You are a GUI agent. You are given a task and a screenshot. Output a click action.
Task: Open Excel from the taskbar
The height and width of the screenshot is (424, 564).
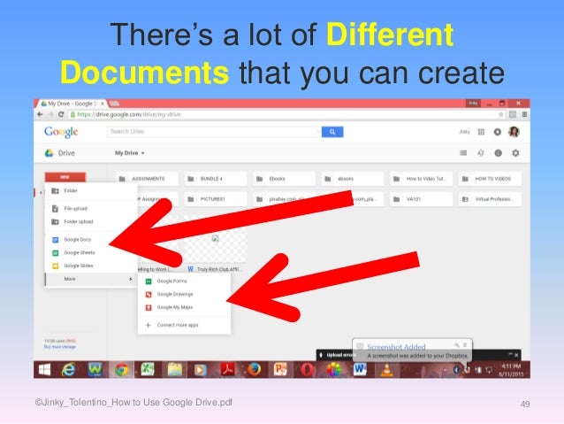148,370
